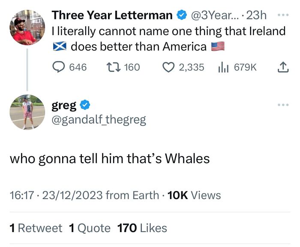This screenshot has height=247, width=300.
Task: Click the Three Year Letterman display name
Action: click(112, 16)
